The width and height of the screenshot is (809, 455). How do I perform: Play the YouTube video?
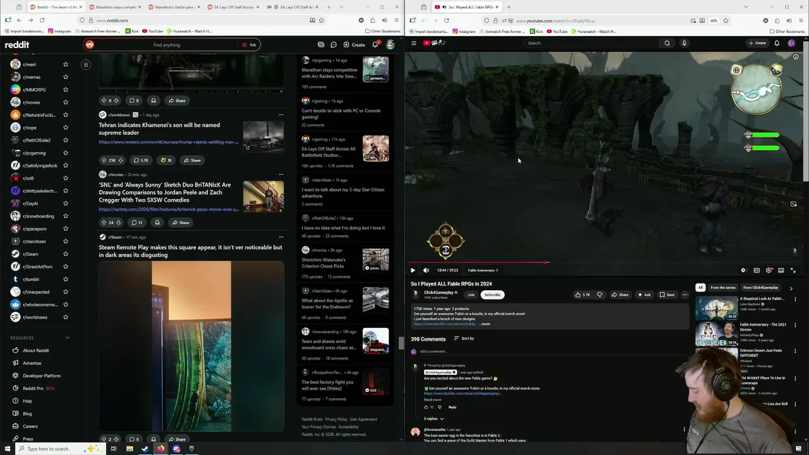(413, 270)
